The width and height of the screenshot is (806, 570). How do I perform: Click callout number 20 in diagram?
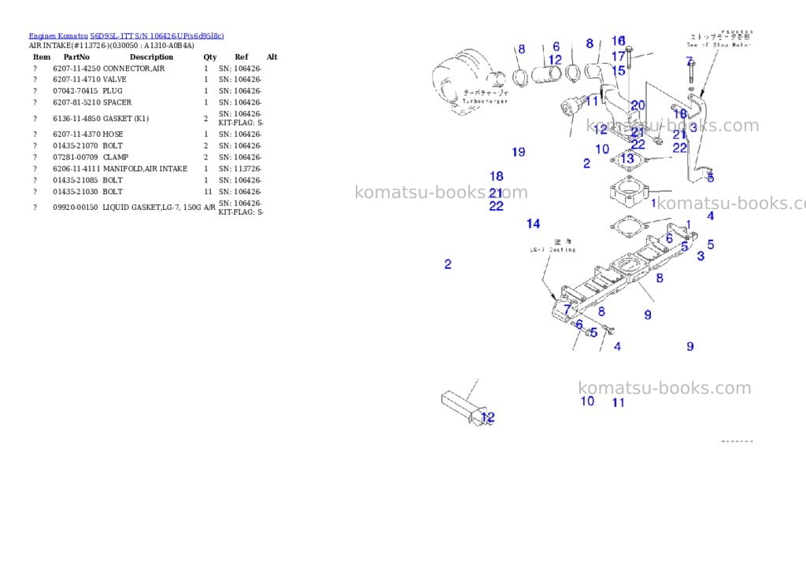638,105
